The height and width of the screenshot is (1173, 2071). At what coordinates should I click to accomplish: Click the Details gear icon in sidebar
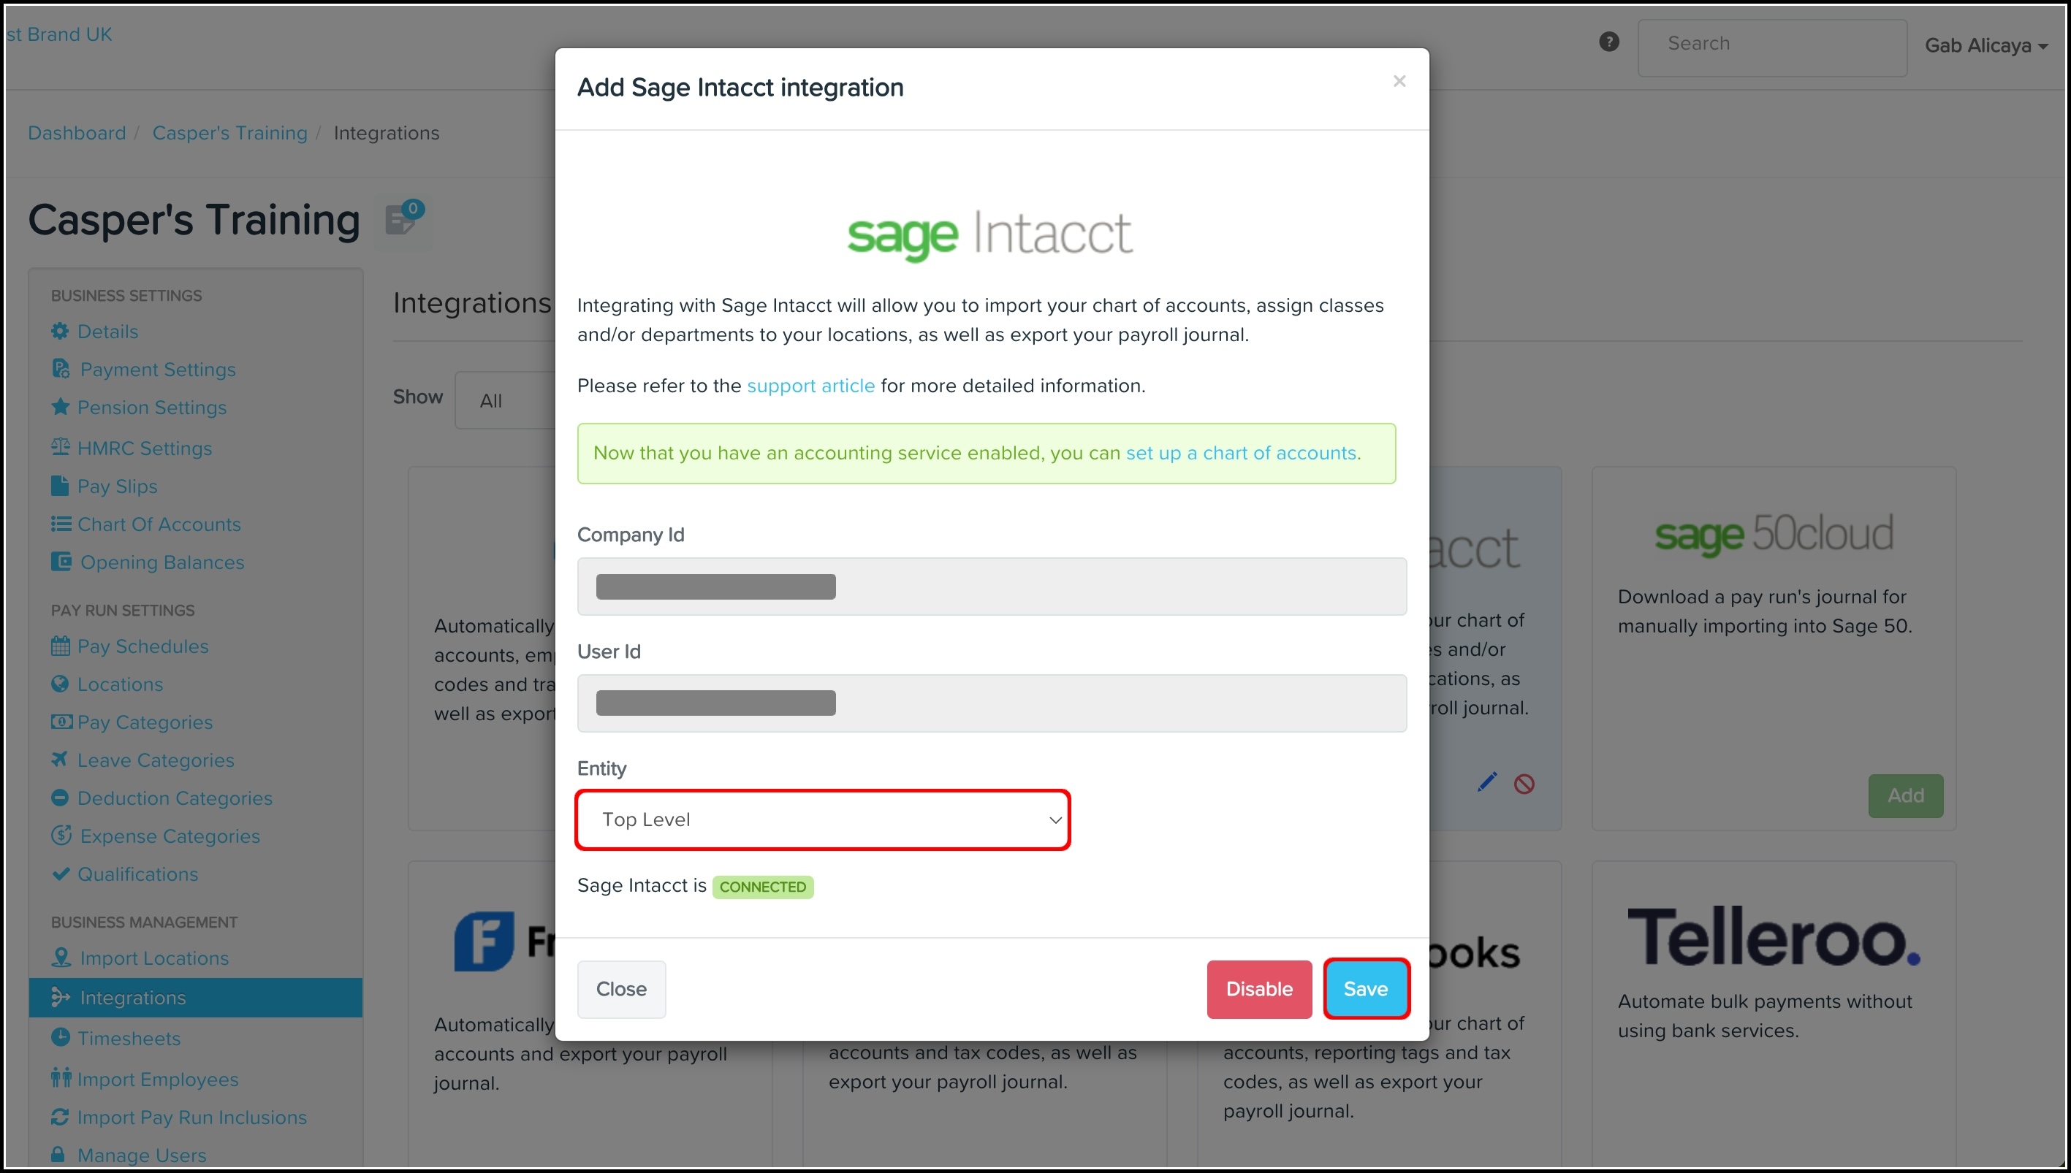(x=60, y=331)
